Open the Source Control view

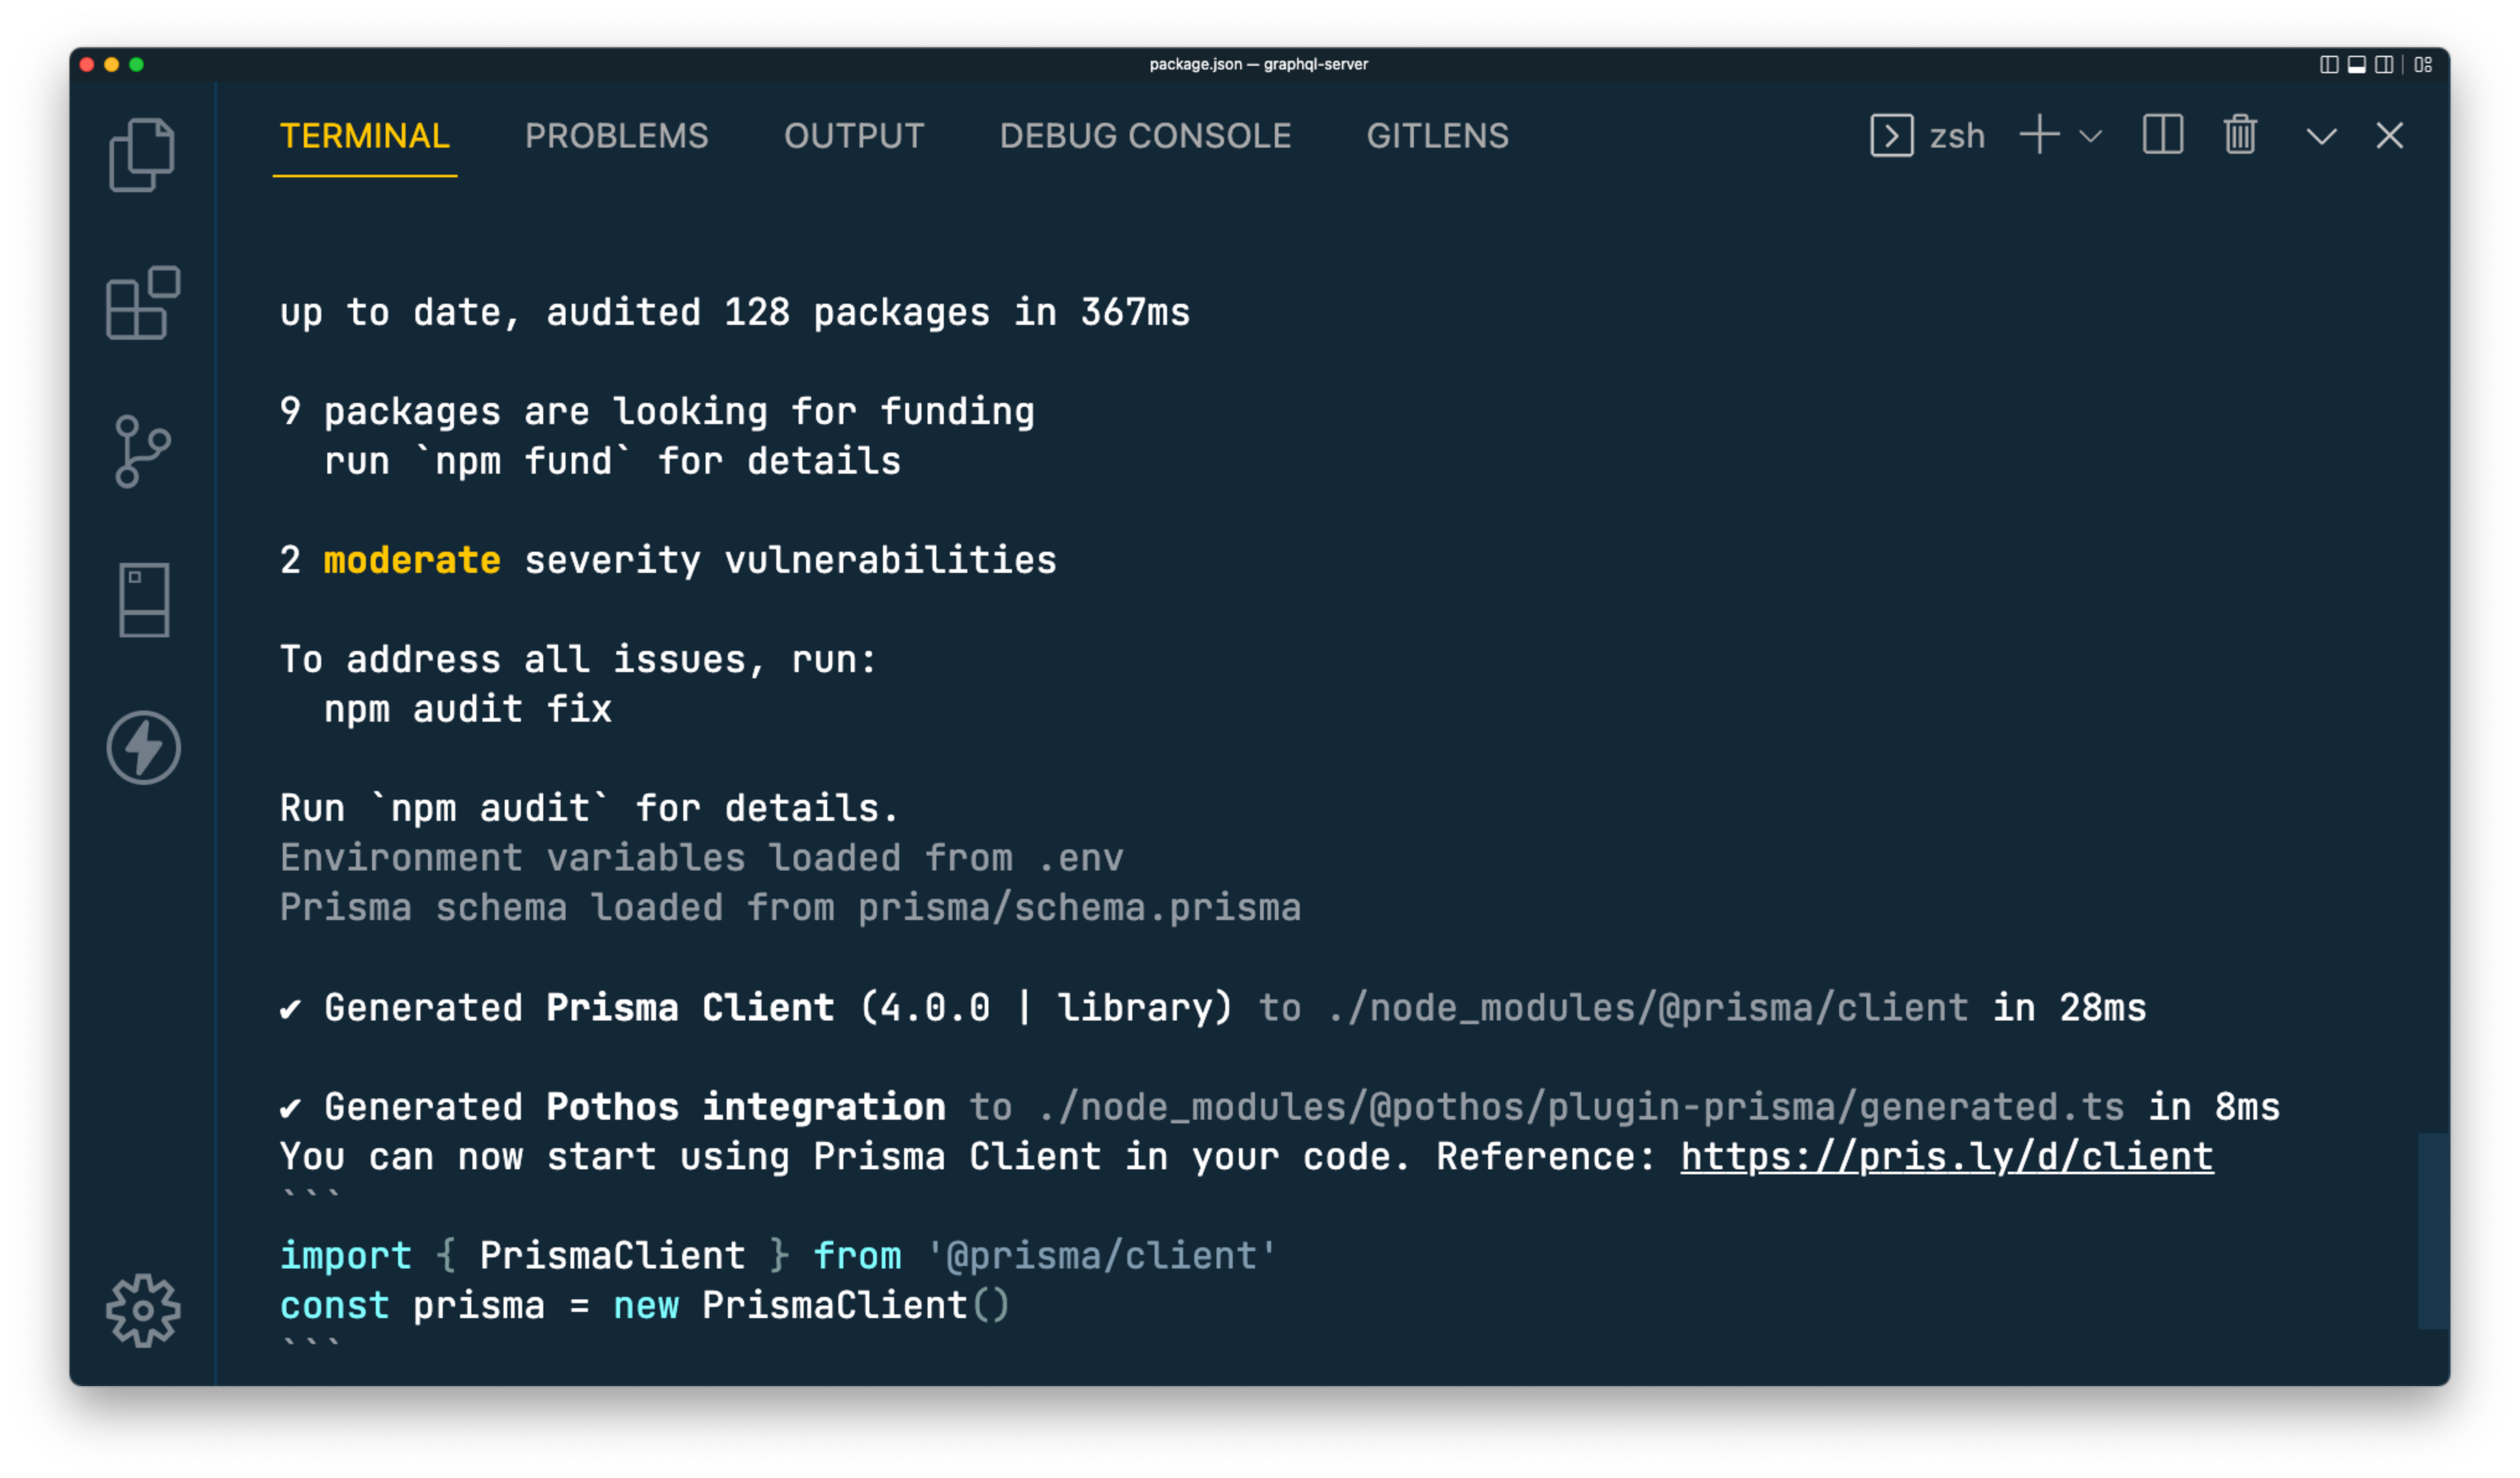tap(142, 451)
